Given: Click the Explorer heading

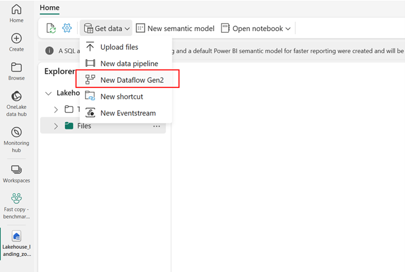Looking at the screenshot, I should [59, 71].
